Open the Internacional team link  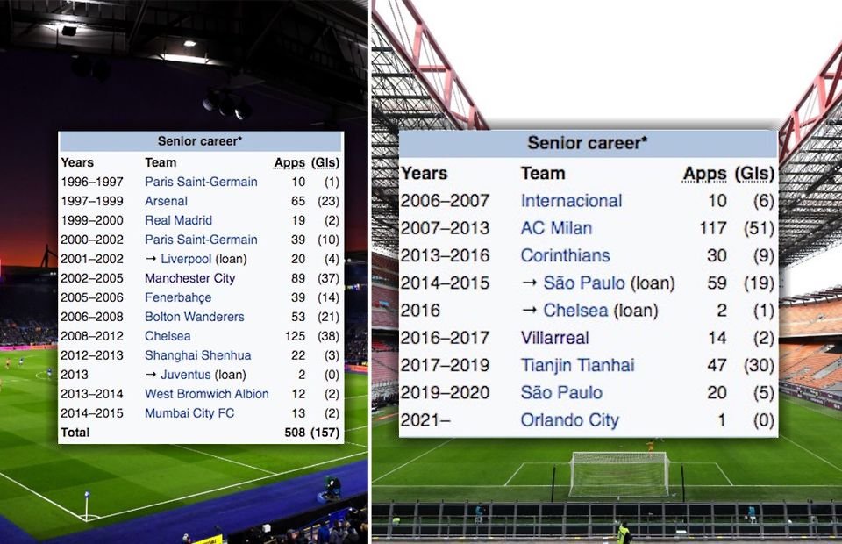tap(571, 201)
